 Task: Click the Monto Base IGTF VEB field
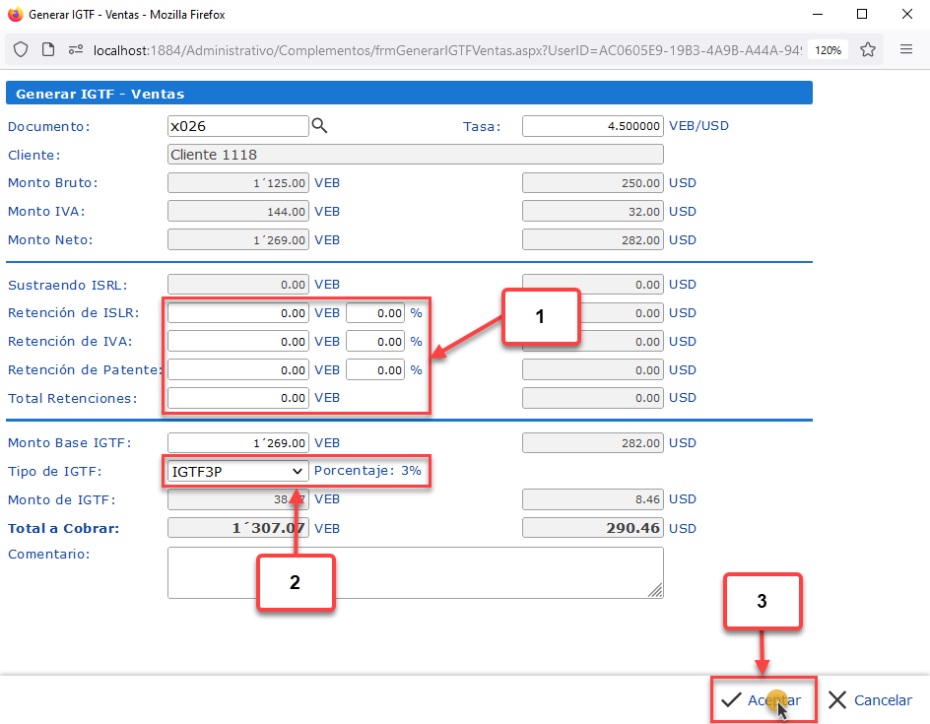click(x=237, y=442)
